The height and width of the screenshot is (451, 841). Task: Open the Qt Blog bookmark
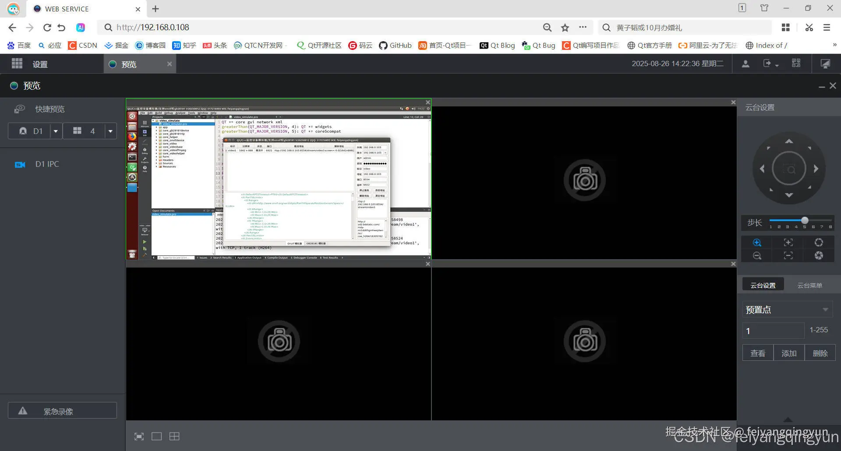(x=497, y=45)
